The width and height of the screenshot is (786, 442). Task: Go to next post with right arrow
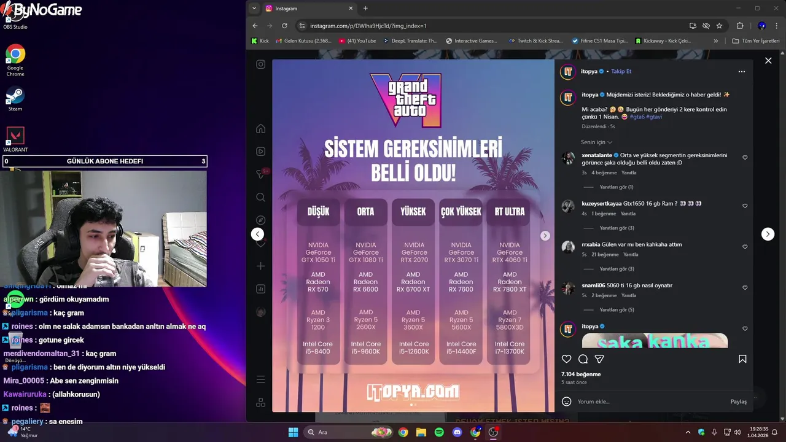pos(768,234)
